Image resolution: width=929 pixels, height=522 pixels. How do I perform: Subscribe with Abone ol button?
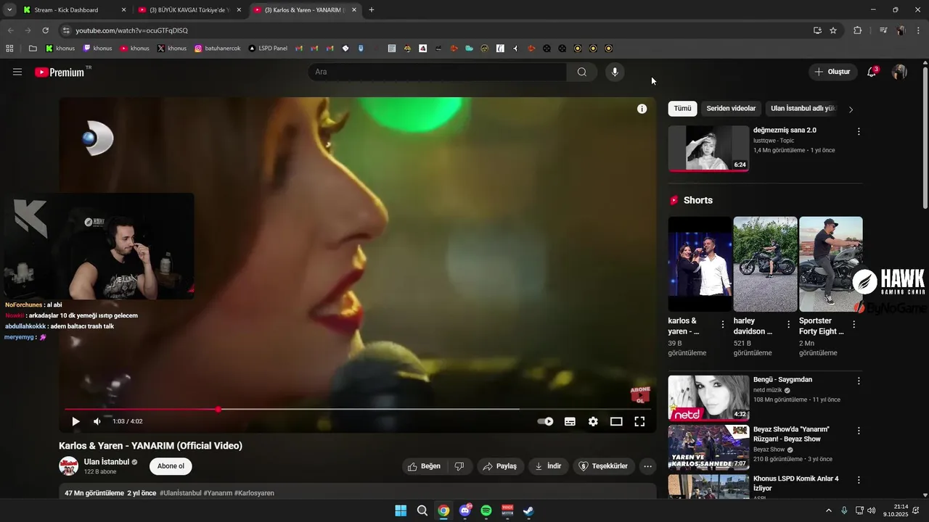tap(171, 466)
